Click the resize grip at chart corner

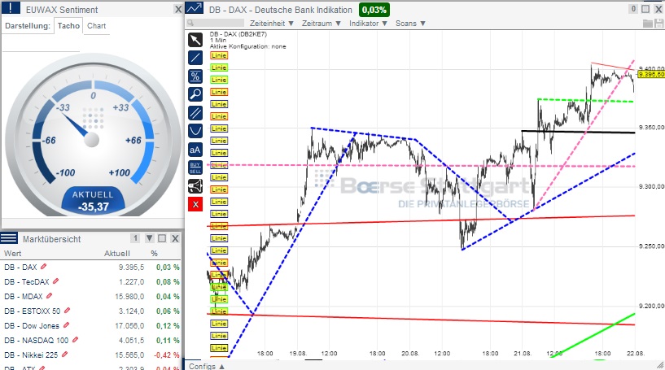point(660,365)
